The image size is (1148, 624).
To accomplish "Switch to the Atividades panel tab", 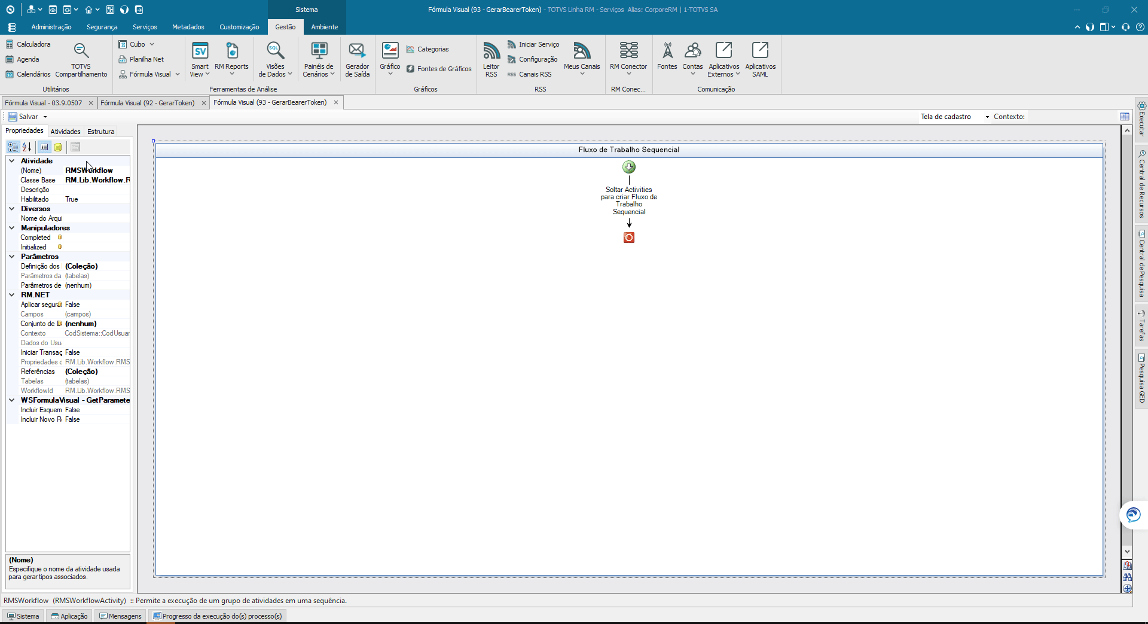I will coord(65,132).
